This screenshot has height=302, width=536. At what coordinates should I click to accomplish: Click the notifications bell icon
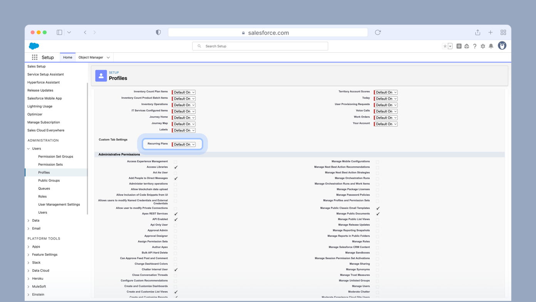pos(491,46)
